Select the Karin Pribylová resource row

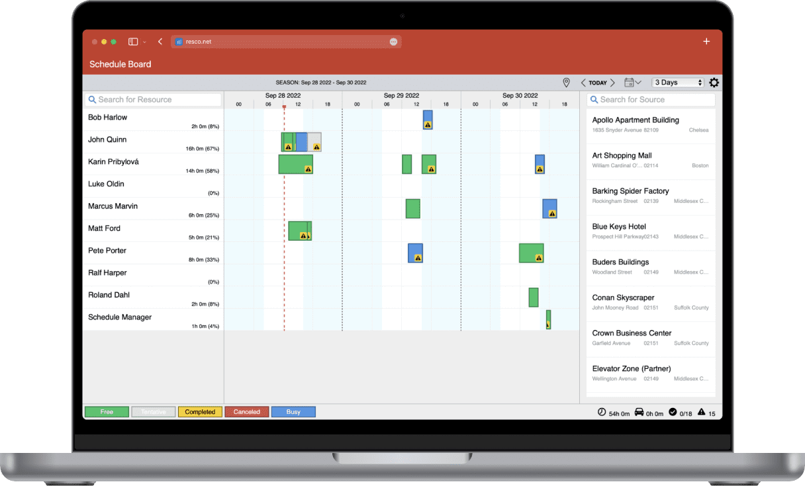pos(154,164)
